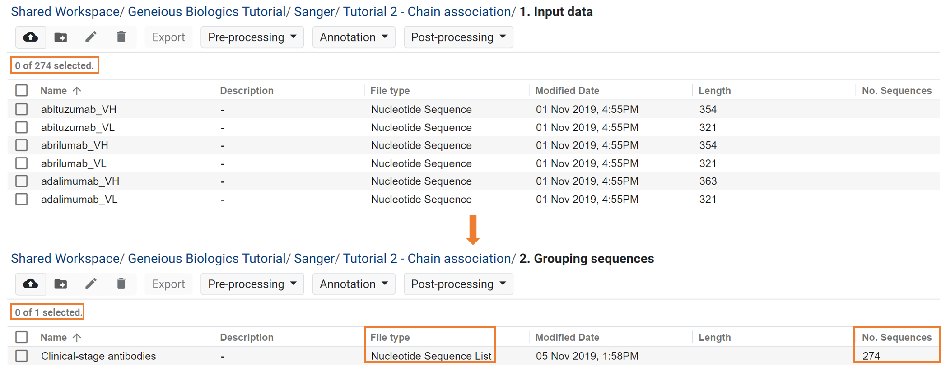This screenshot has width=946, height=372.
Task: Select checkbox for adalimumab_VL row
Action: 21,199
